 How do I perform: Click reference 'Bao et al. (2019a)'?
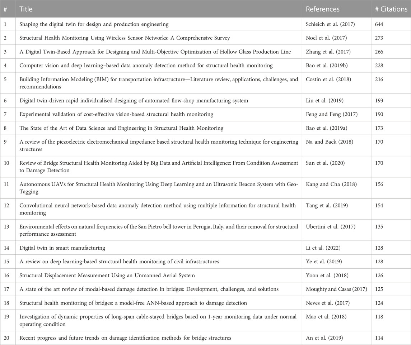tap(327, 128)
